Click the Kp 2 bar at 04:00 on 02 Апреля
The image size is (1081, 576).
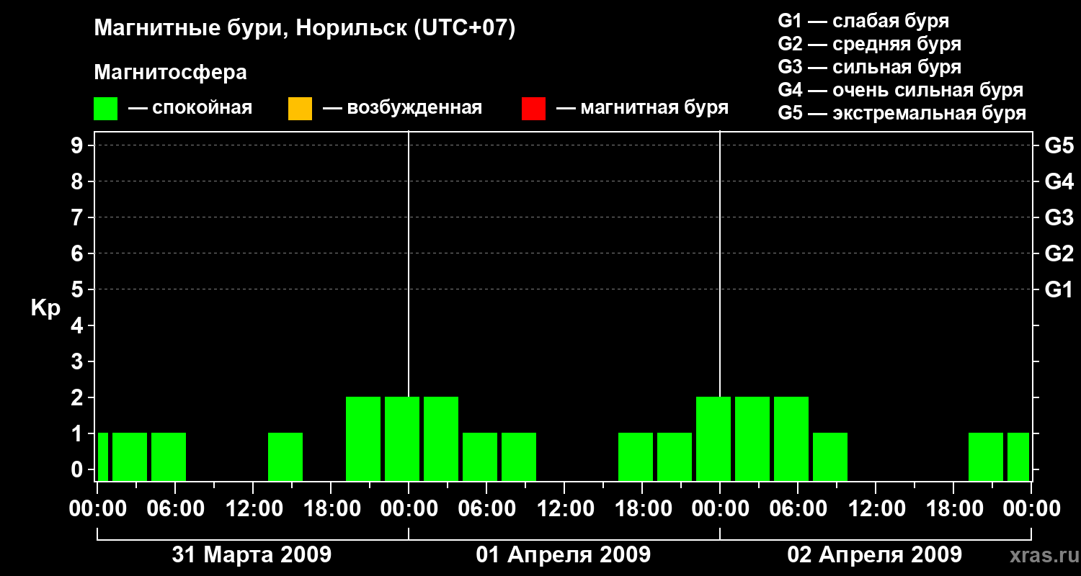click(x=791, y=438)
